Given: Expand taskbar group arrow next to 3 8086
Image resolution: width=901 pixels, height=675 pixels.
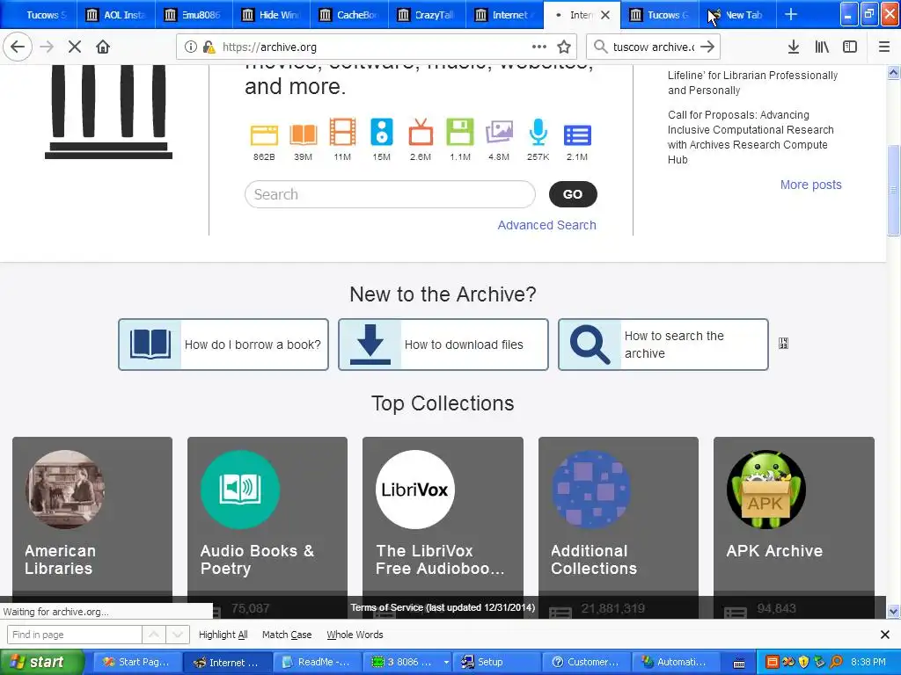Looking at the screenshot, I should pos(446,662).
